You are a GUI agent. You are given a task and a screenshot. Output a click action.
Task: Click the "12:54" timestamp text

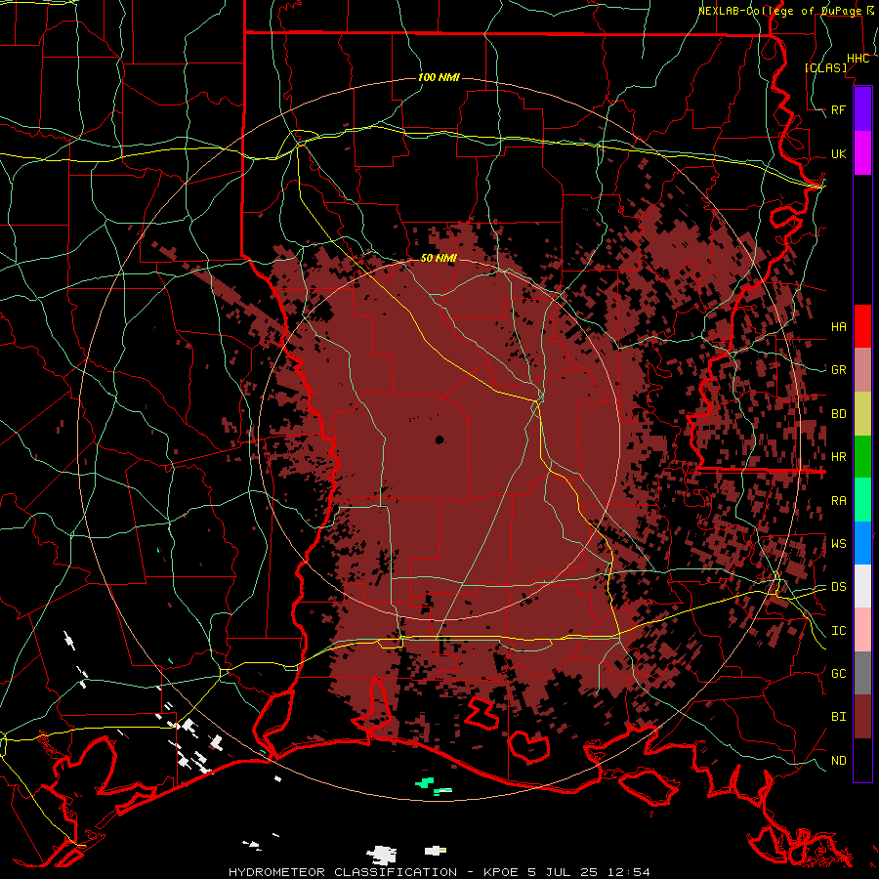click(x=631, y=872)
